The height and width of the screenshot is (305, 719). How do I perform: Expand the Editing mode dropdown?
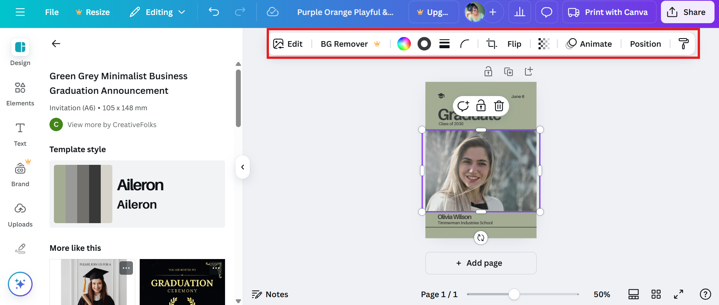(x=157, y=12)
